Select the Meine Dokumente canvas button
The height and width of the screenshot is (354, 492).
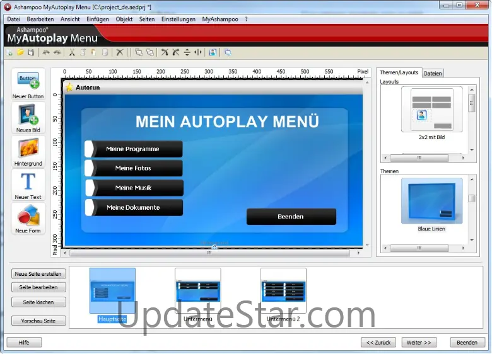134,207
